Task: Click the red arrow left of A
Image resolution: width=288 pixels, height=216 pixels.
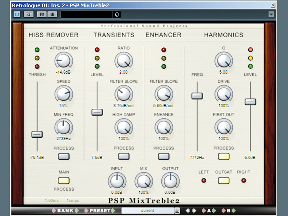Action: point(204,211)
